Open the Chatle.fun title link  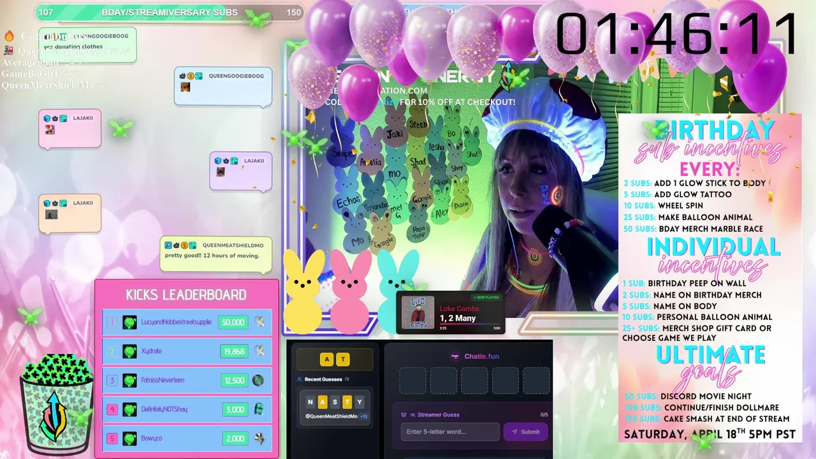pos(481,356)
